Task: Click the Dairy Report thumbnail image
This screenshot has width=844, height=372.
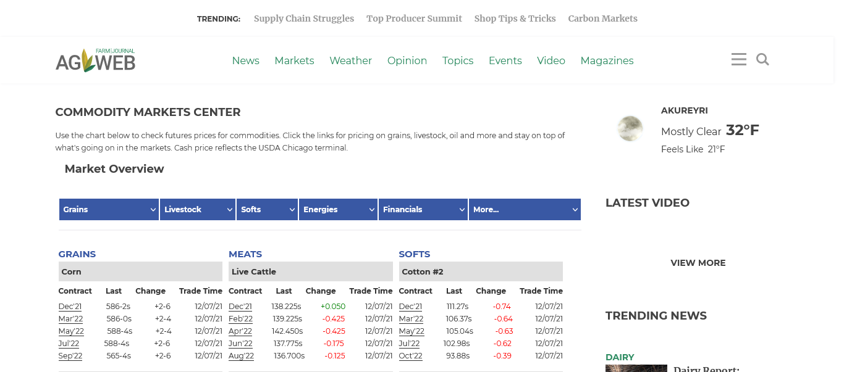Action: tap(636, 368)
